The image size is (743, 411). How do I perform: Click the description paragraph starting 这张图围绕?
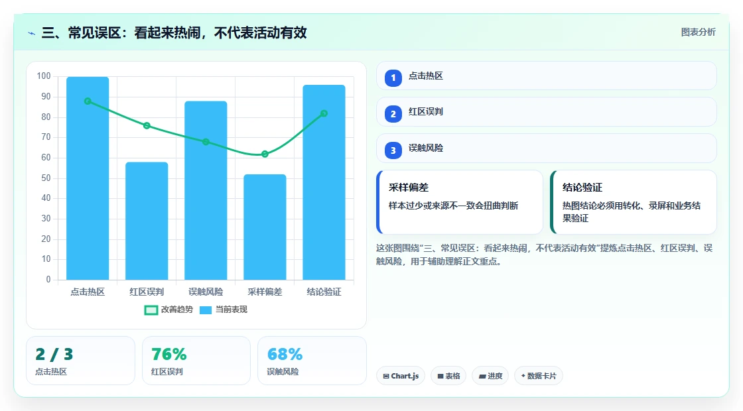coord(544,255)
